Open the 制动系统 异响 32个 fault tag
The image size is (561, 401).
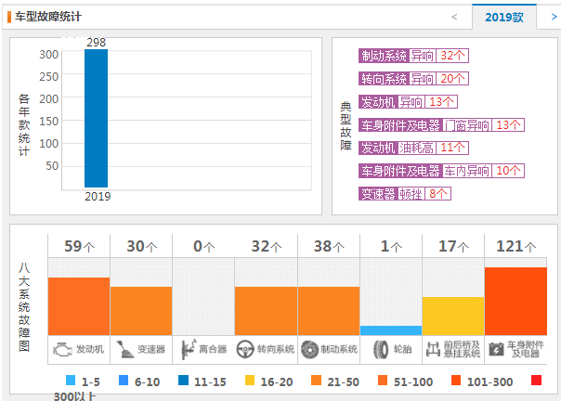[x=413, y=56]
